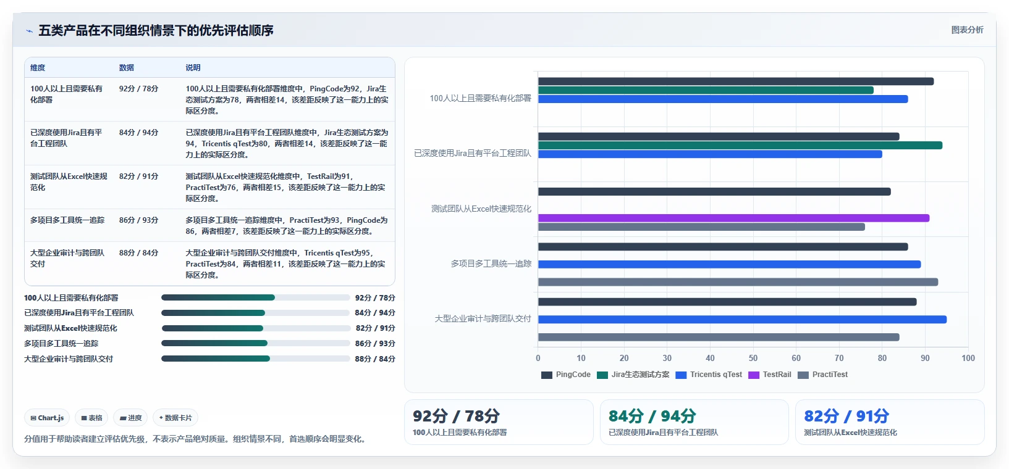The image size is (1009, 469).
Task: Toggle PractiTest legend entry in the chart
Action: click(823, 375)
